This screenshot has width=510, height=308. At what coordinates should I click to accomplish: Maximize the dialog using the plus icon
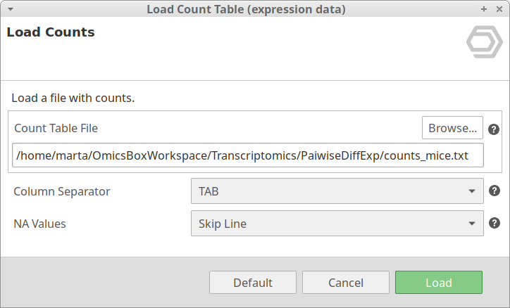(483, 9)
